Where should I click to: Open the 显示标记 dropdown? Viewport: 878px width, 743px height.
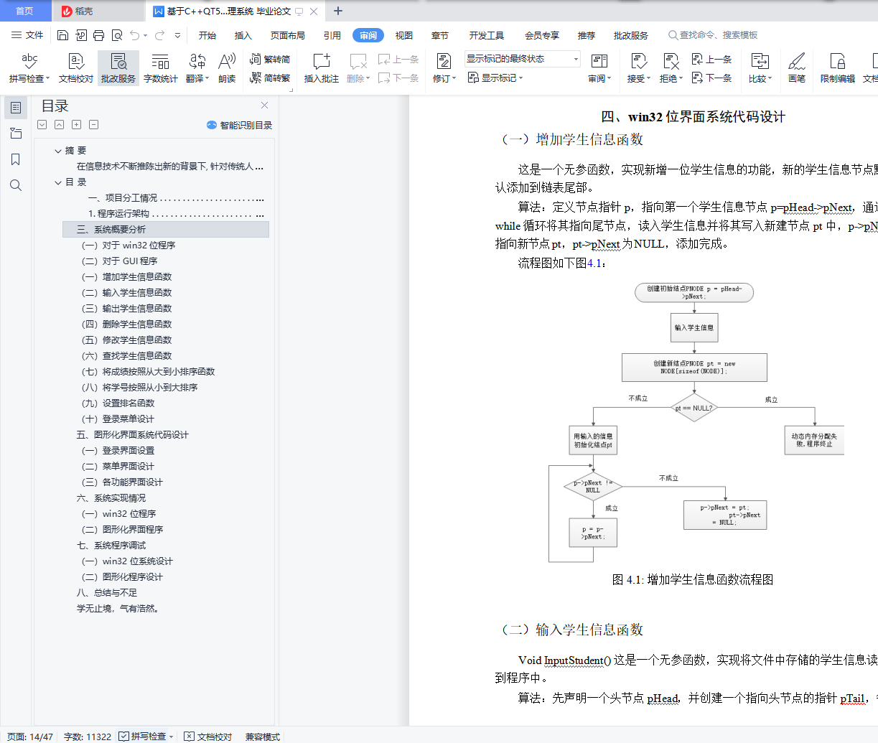click(x=495, y=78)
